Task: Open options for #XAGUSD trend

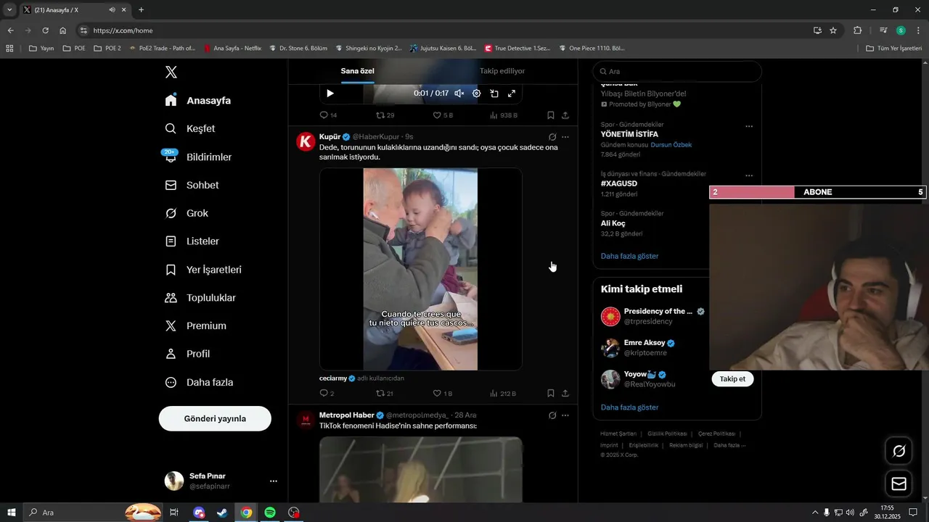Action: point(749,175)
